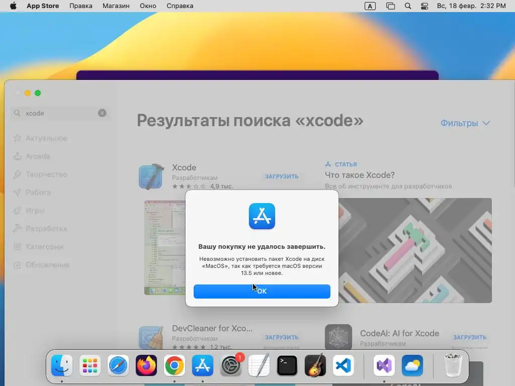Launch Safari from the Dock
Screen dimensions: 515x386
pos(118,365)
